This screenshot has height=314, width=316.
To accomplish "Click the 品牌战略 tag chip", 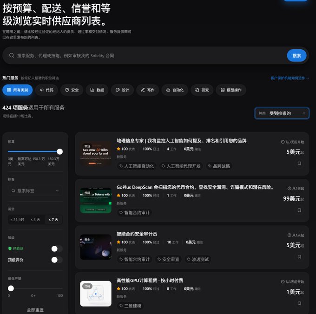I will click(219, 166).
